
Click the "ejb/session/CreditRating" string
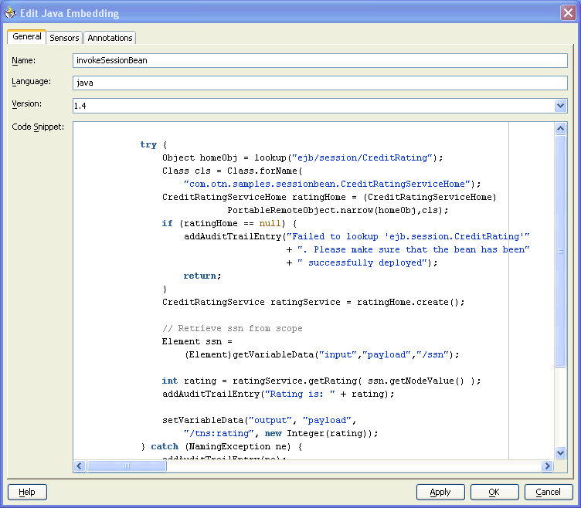[362, 157]
